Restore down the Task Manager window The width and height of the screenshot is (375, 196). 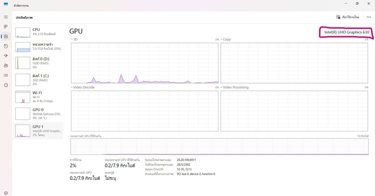pyautogui.click(x=357, y=3)
